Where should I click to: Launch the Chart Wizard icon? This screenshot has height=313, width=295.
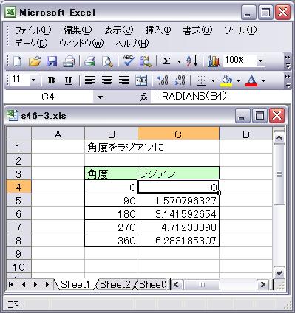(214, 61)
